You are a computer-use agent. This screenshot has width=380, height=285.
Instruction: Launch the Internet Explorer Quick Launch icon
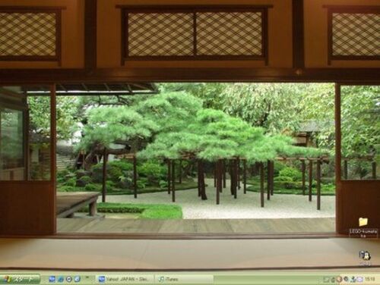[61, 279]
